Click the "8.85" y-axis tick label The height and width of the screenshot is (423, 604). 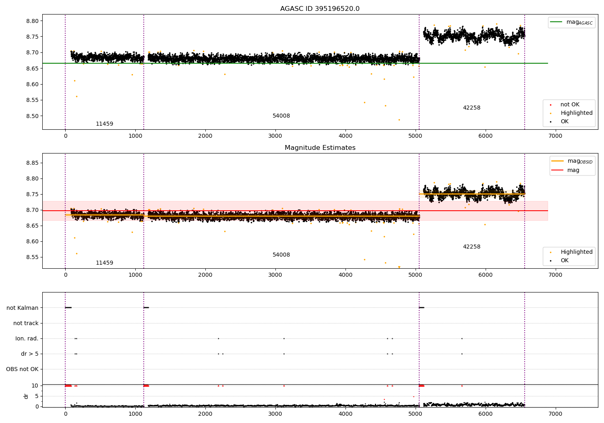coord(32,163)
